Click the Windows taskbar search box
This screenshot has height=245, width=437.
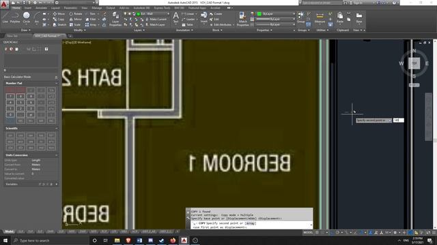50,240
